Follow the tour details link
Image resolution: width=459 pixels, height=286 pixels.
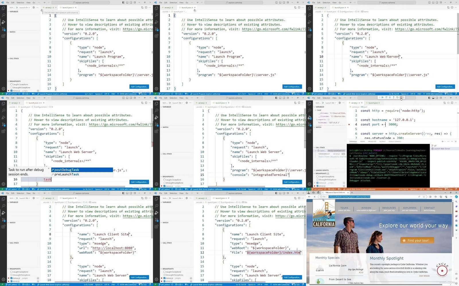coord(424,276)
